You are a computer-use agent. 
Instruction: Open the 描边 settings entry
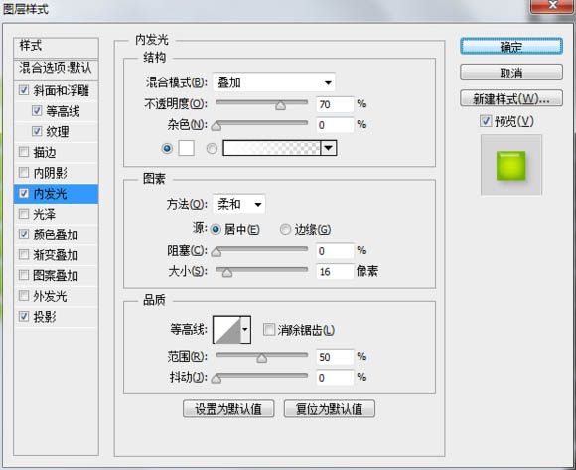(45, 152)
